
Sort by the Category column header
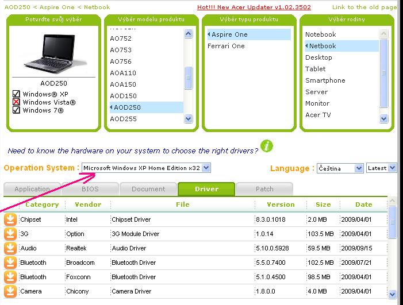click(x=42, y=204)
